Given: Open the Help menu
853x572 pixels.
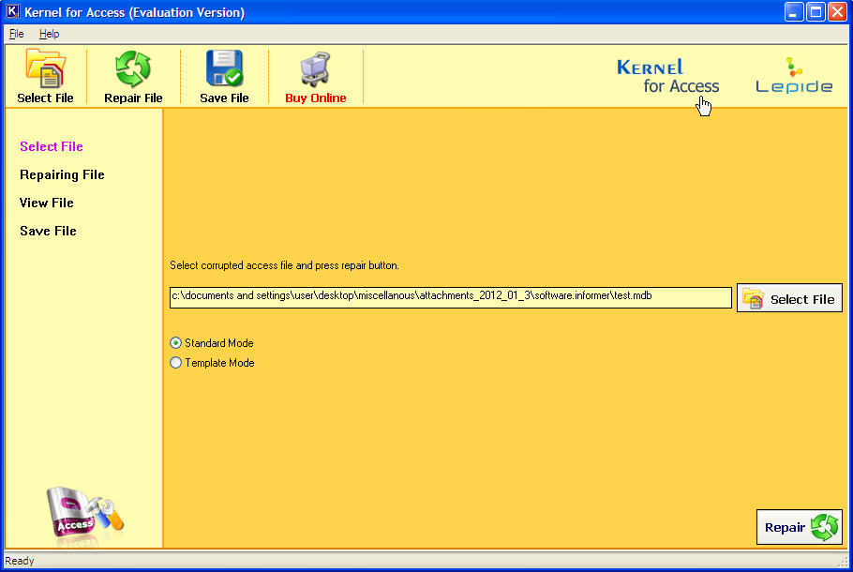Looking at the screenshot, I should [49, 34].
